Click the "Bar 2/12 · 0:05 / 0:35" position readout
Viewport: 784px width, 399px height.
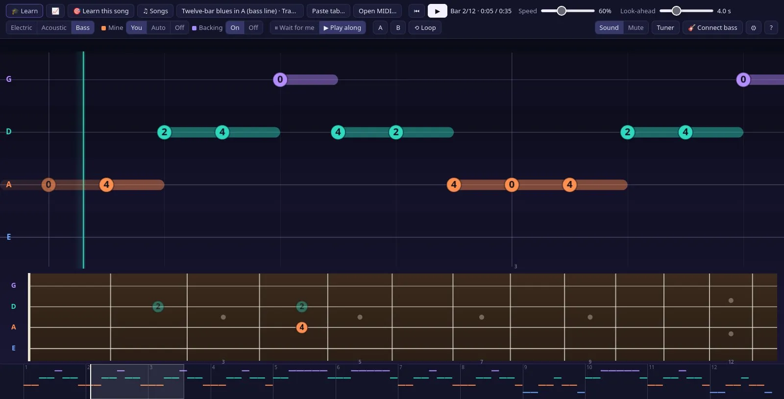[x=481, y=11]
